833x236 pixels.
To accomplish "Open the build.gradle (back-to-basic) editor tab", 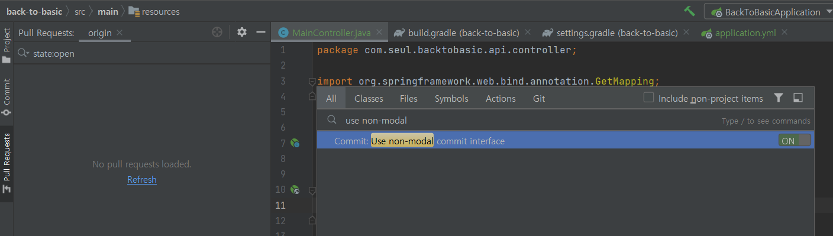I will click(455, 33).
